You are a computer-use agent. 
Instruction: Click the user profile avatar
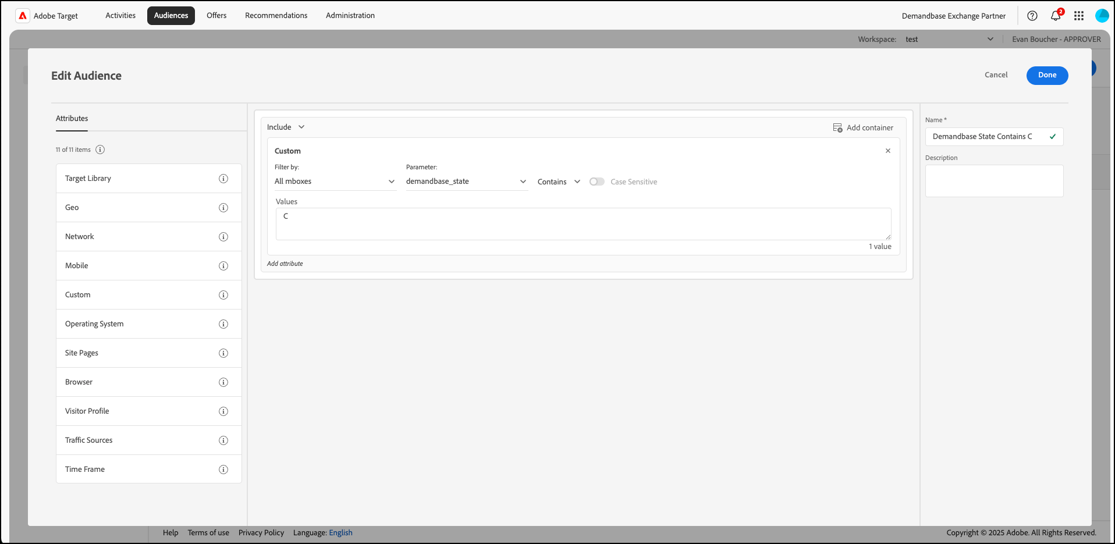1101,16
